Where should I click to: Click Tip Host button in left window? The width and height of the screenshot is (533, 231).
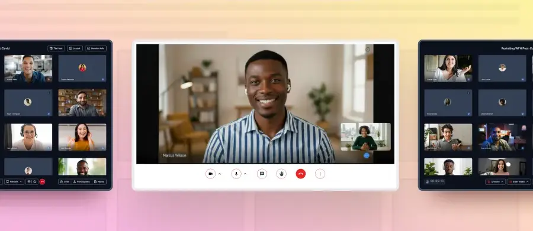click(56, 48)
